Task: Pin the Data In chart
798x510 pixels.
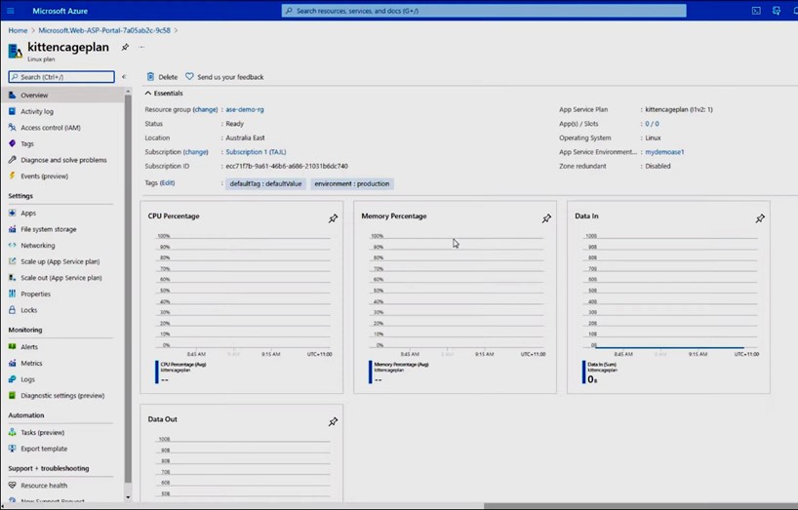Action: 760,218
